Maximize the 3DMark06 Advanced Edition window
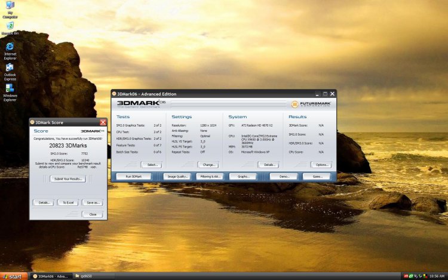 [x=325, y=94]
